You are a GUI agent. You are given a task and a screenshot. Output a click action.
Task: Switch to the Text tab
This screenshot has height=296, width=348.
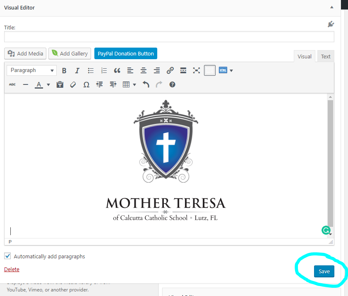pos(326,56)
